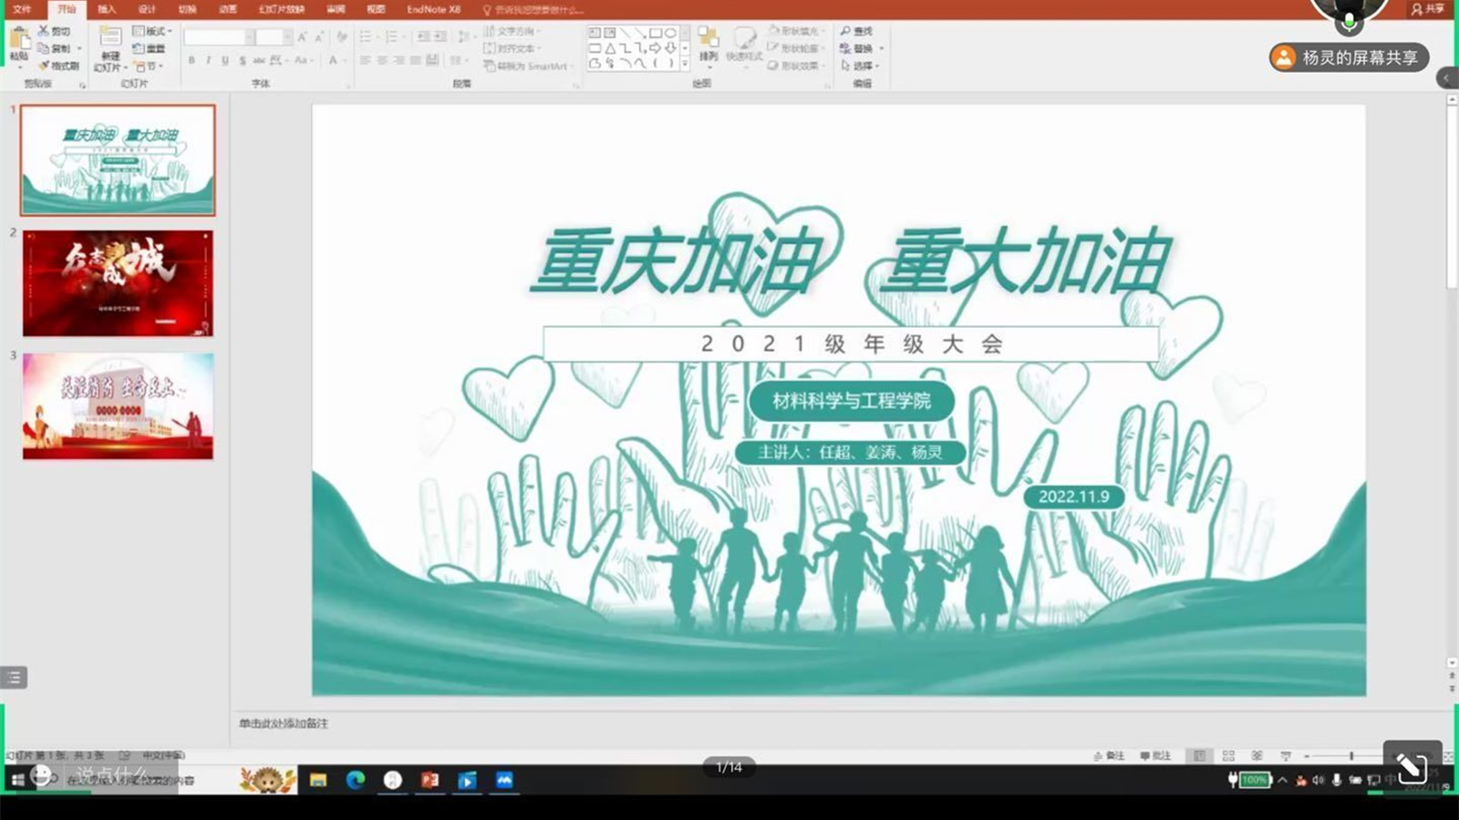
Task: Open Microsoft Edge from the taskbar
Action: coord(356,780)
